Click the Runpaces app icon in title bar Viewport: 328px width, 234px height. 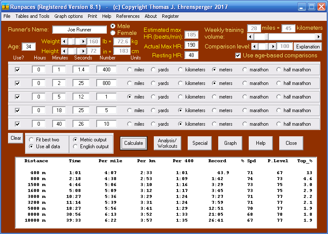point(6,7)
